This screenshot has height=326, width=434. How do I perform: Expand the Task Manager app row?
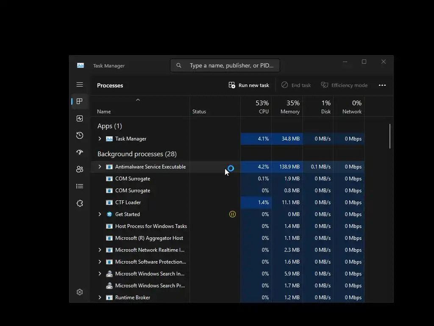[x=100, y=139]
